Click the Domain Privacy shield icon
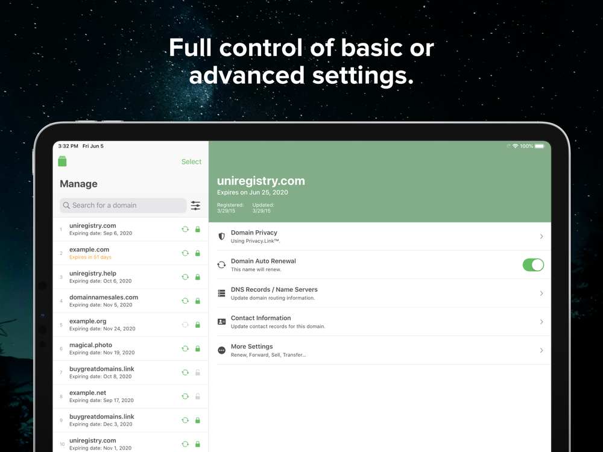This screenshot has width=603, height=452. pyautogui.click(x=221, y=236)
